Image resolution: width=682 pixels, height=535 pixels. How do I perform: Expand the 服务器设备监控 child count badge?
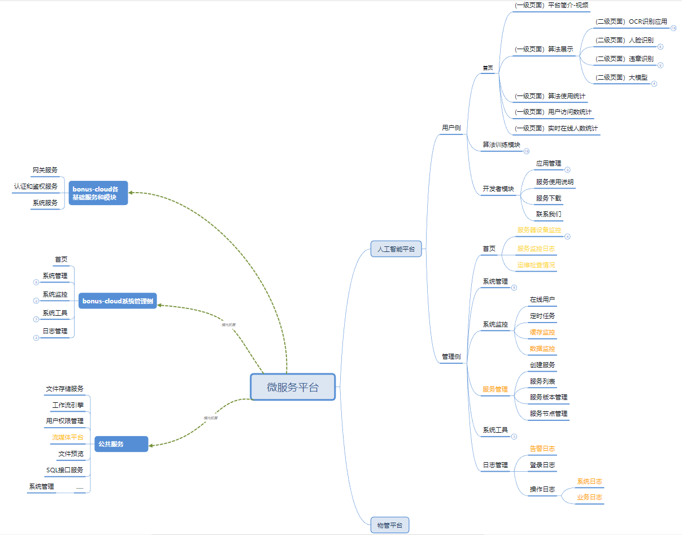click(567, 237)
